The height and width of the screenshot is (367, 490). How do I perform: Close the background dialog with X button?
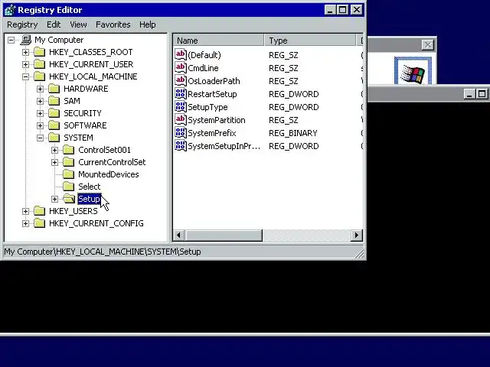coord(427,45)
